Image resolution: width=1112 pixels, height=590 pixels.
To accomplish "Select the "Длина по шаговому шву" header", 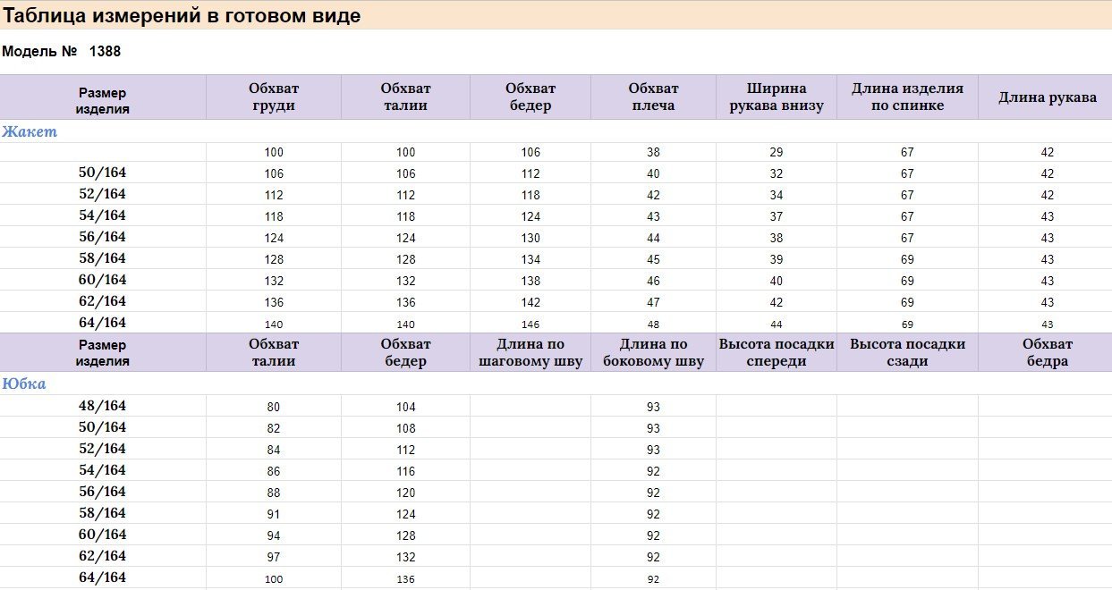I will tap(531, 352).
